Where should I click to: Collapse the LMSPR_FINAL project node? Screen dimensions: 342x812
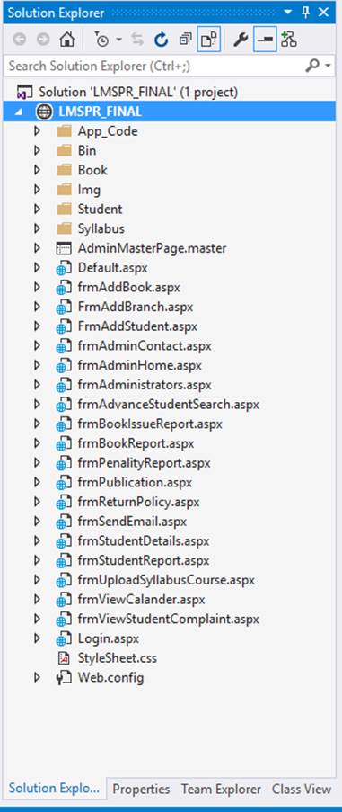click(19, 112)
